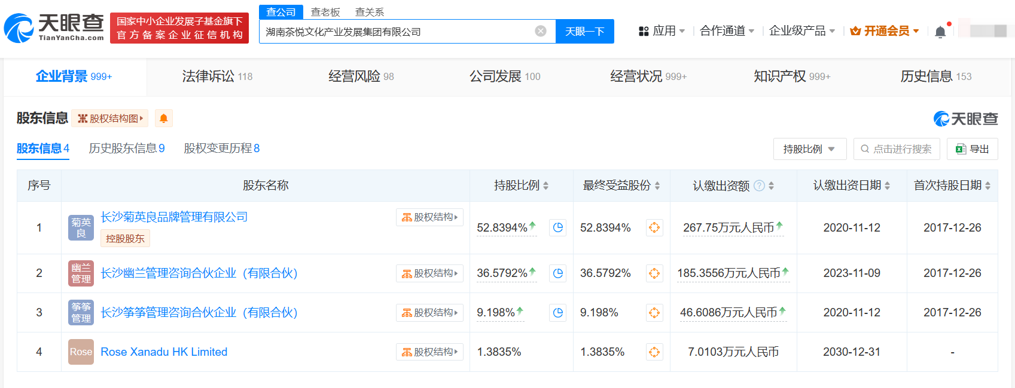Click the 菊英良 company avatar

[x=81, y=228]
